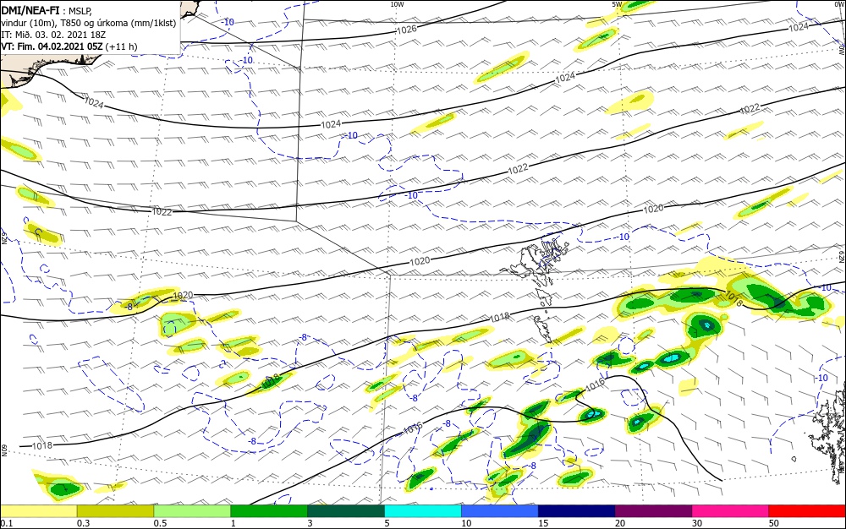The width and height of the screenshot is (846, 529).
Task: Click the legend value label 15
Action: [x=543, y=523]
